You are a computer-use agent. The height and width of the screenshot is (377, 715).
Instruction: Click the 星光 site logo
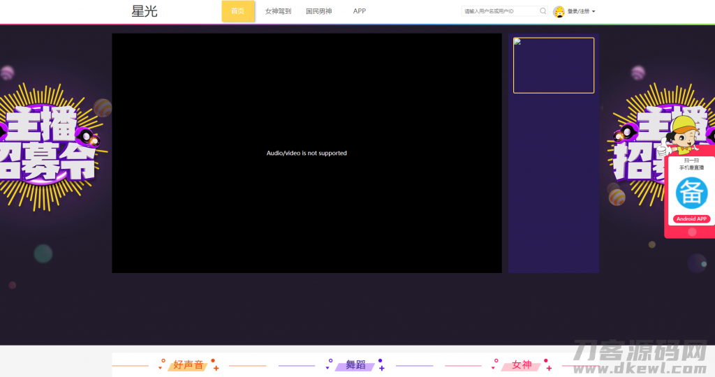(145, 11)
